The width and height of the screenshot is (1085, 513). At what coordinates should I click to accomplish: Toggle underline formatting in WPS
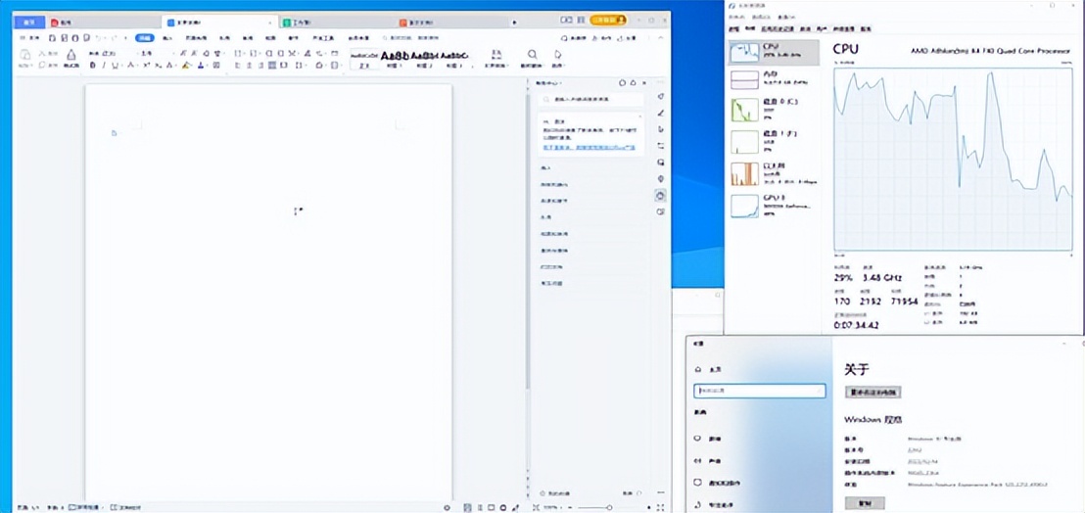(x=115, y=66)
